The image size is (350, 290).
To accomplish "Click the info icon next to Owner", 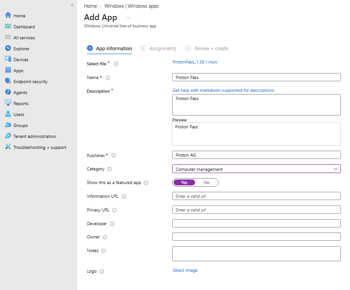I will point(105,237).
